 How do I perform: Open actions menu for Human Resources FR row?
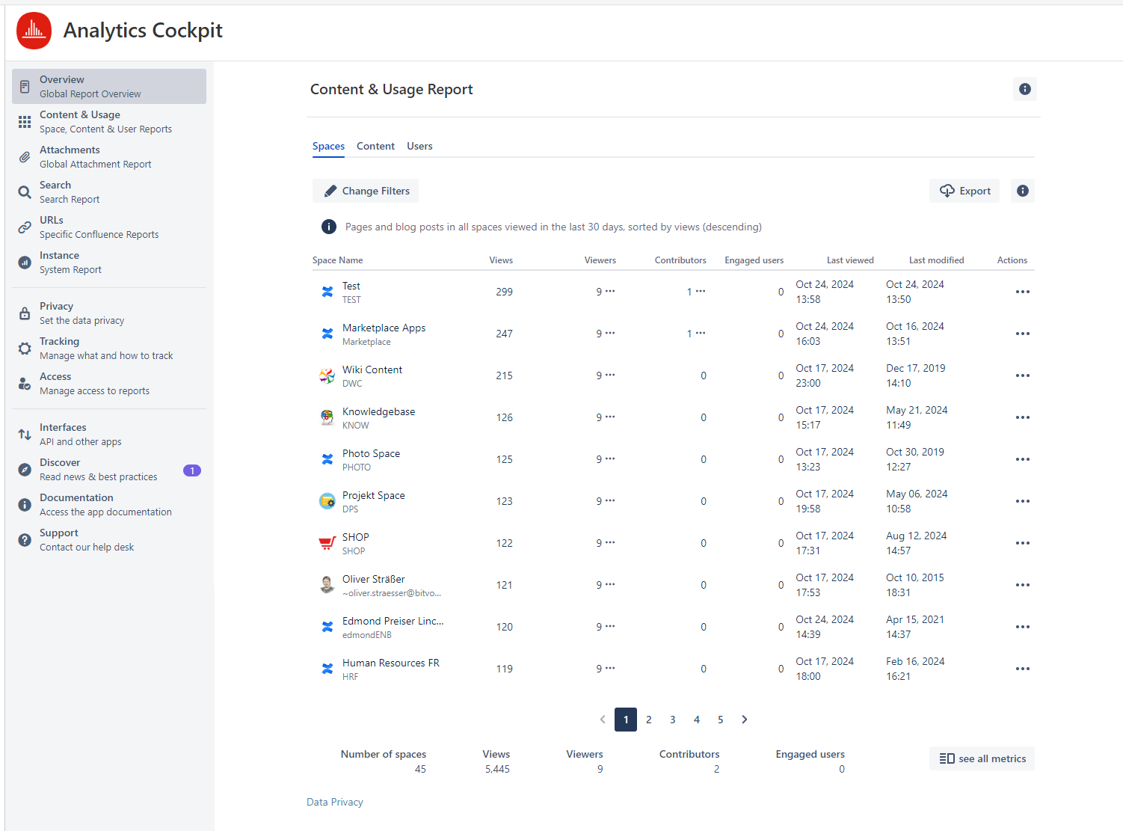point(1022,669)
